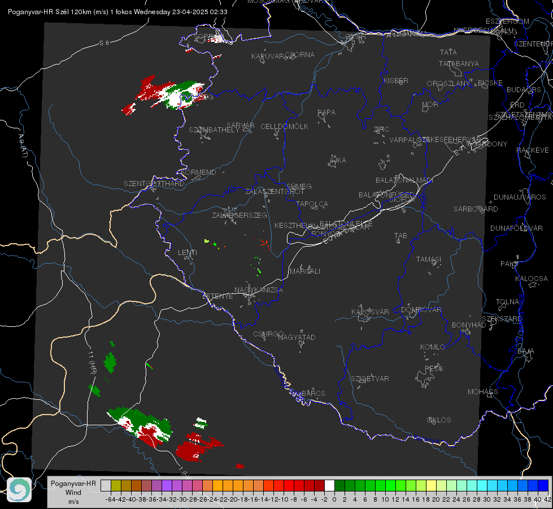Click the BONYHÁD town label
Image resolution: width=553 pixels, height=509 pixels.
(469, 325)
